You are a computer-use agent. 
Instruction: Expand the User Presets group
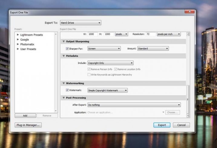tap(18, 49)
